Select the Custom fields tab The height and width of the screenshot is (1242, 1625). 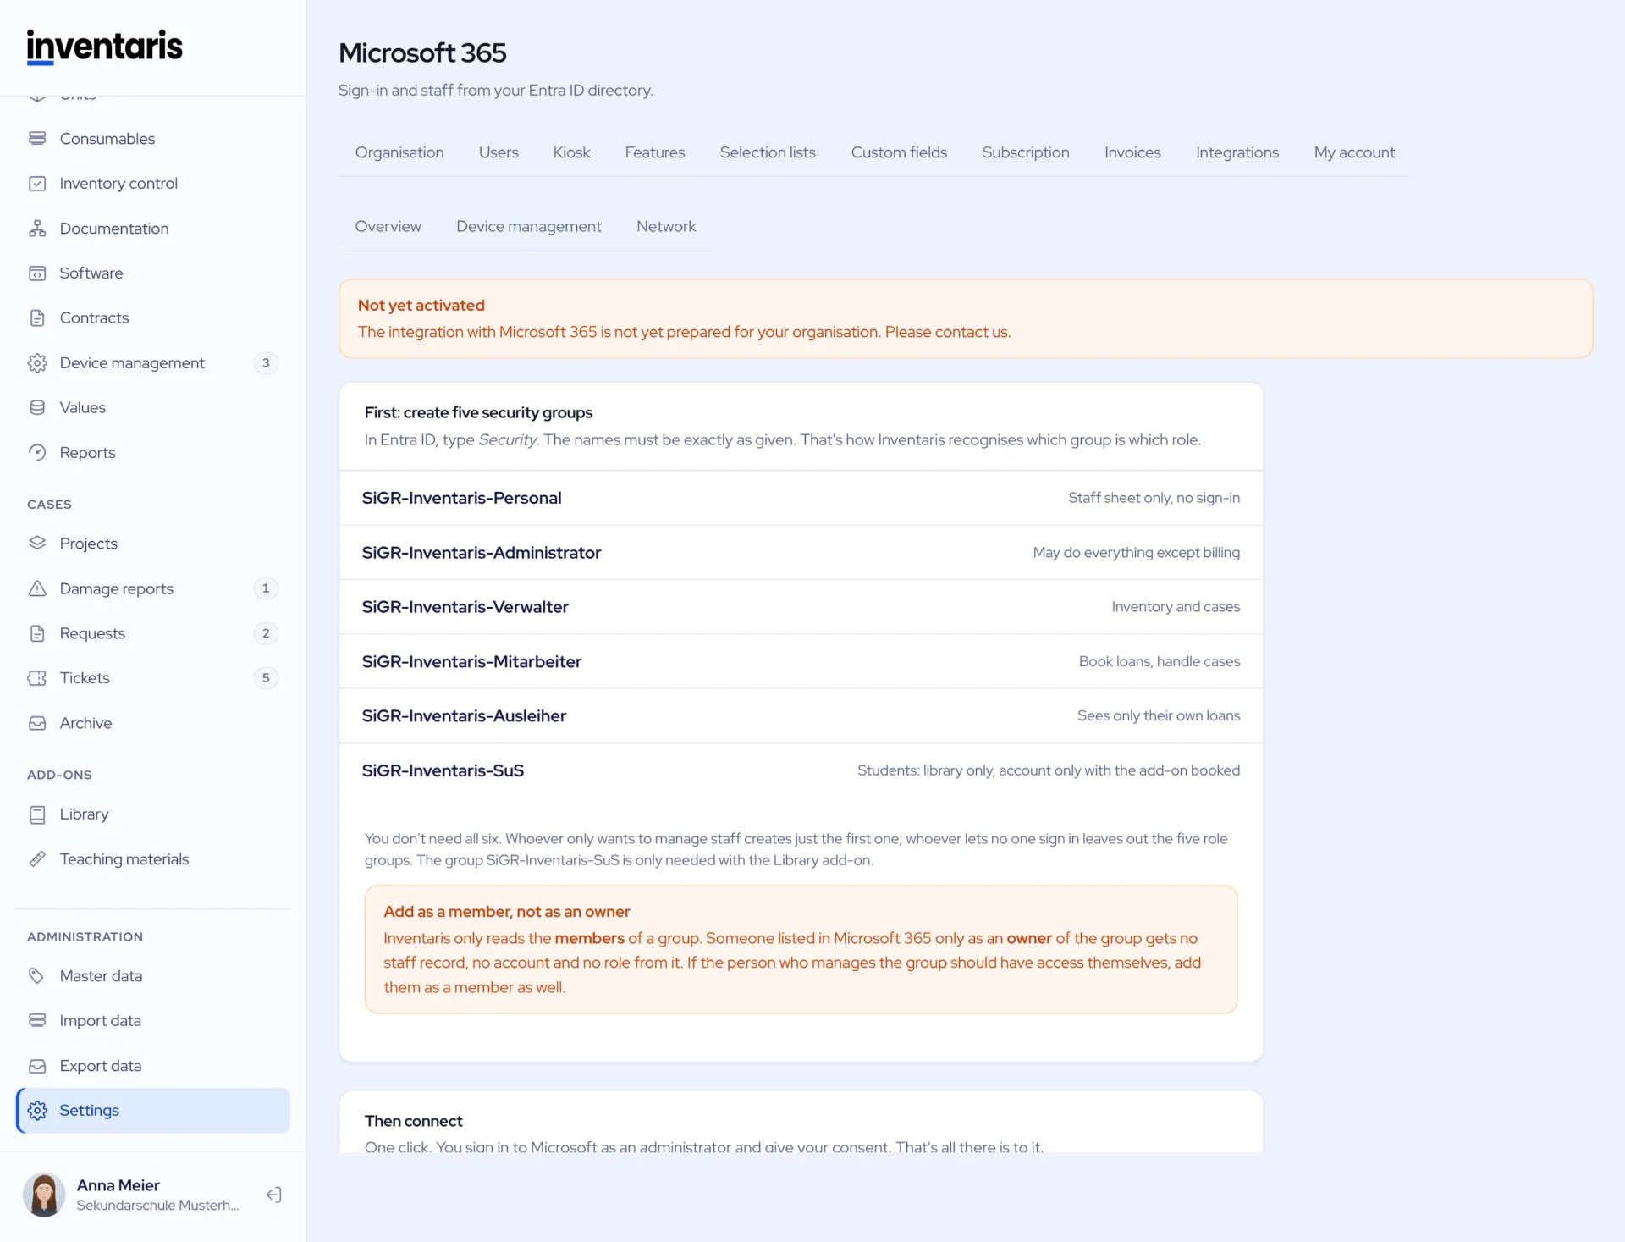tap(899, 152)
